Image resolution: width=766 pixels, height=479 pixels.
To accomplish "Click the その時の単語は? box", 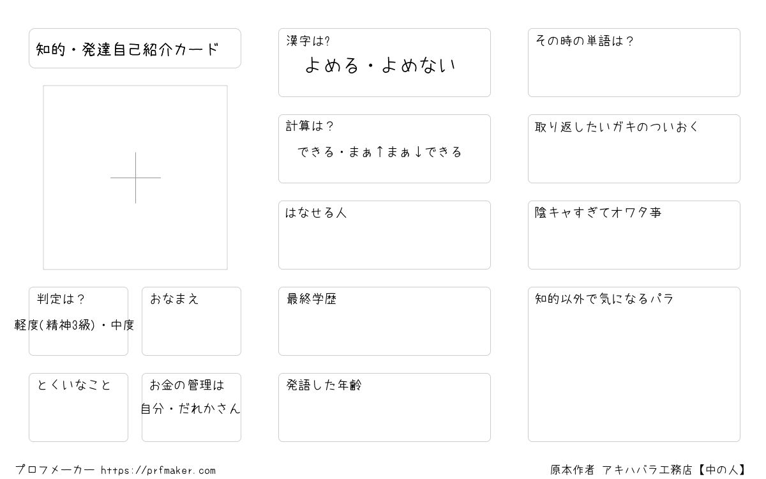I will [x=634, y=63].
